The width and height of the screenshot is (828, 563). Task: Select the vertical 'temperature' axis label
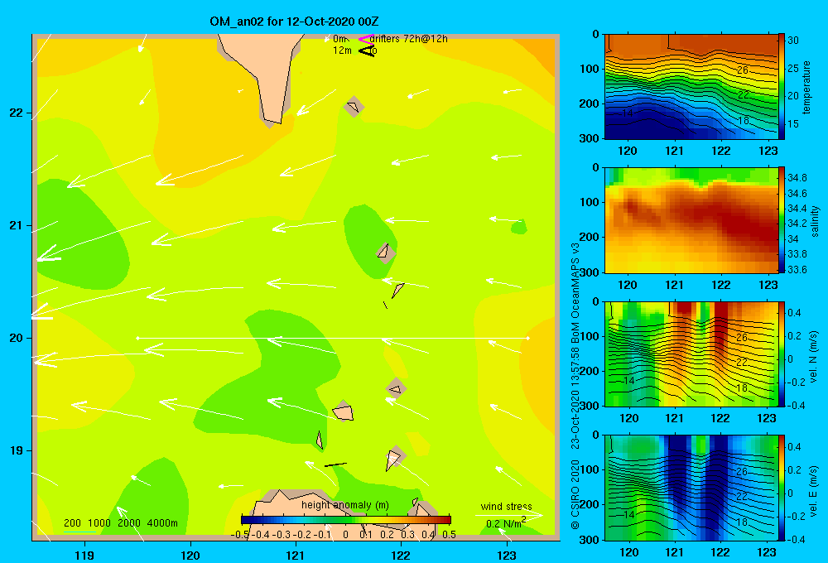[x=806, y=87]
